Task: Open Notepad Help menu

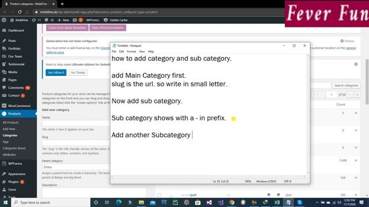Action: (151, 51)
